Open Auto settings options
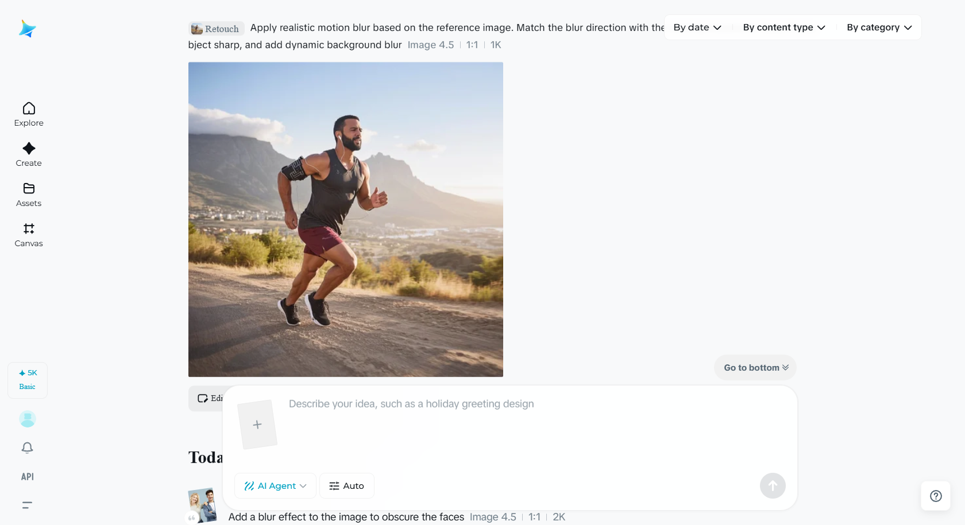Viewport: 965px width, 525px height. [x=346, y=486]
